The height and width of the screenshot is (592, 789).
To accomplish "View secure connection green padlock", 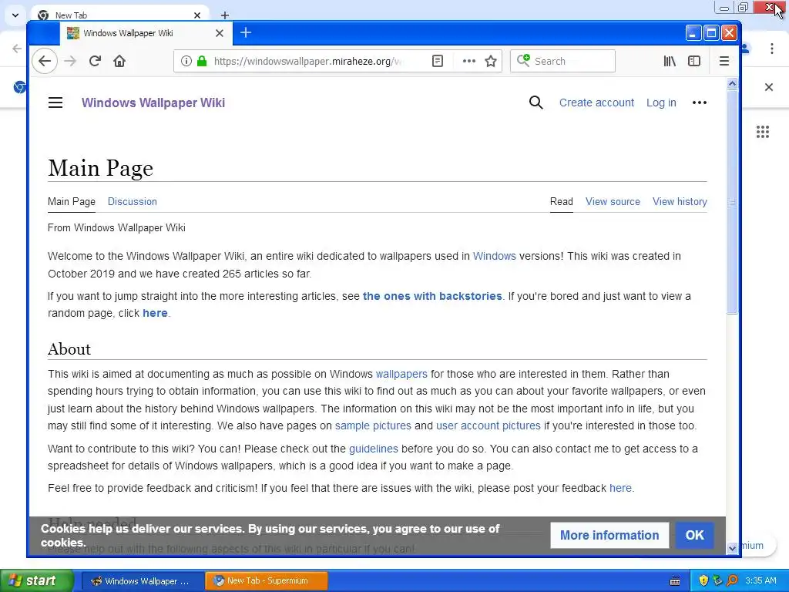I will click(202, 62).
